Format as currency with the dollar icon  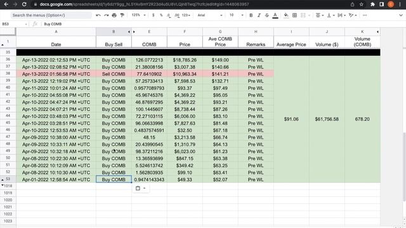pos(154,15)
